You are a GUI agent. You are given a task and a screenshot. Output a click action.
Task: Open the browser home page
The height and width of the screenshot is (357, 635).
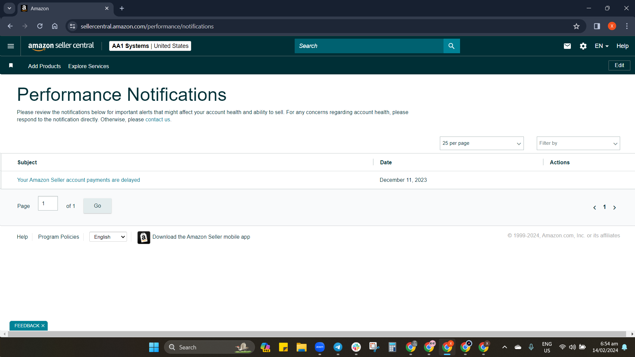tap(55, 26)
